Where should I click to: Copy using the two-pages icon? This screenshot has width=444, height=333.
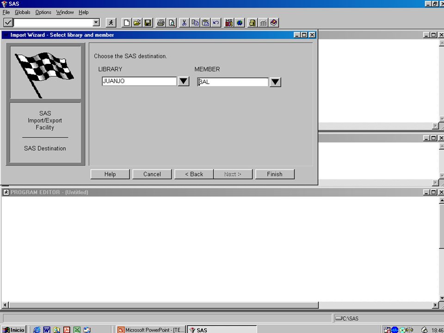coord(195,23)
